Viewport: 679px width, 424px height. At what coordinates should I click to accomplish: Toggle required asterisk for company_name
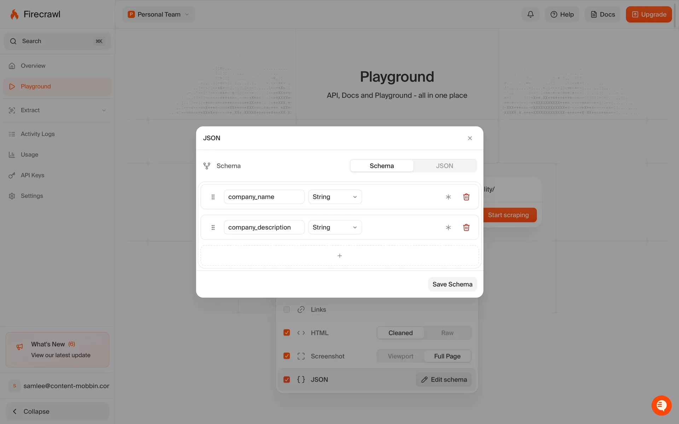click(448, 197)
